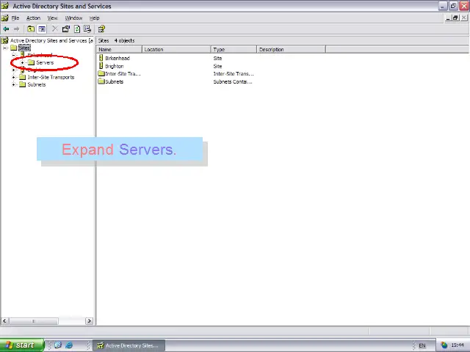This screenshot has height=352, width=470.
Task: Refresh the view using toolbar icon
Action: [77, 29]
